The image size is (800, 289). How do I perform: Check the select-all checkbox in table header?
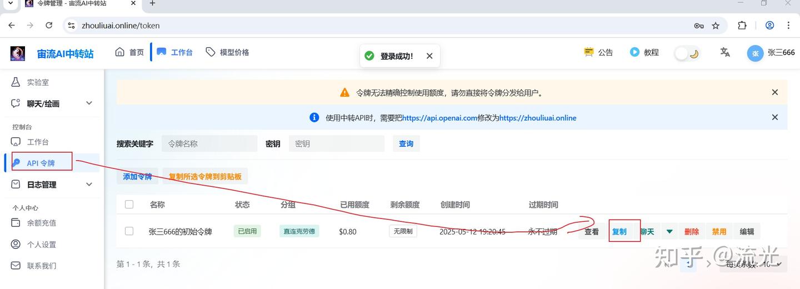pos(129,204)
